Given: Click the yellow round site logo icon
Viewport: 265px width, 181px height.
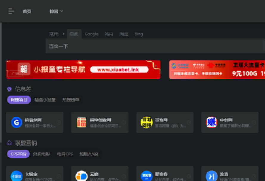Looking at the screenshot, I should click(x=146, y=122).
